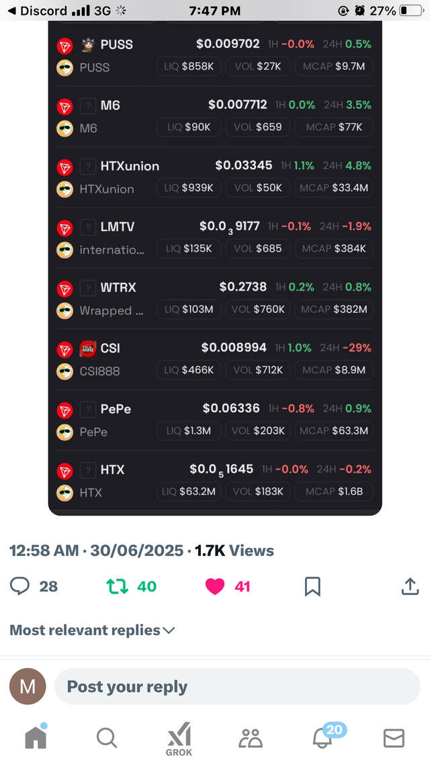Tap the bookmark icon

click(x=312, y=586)
